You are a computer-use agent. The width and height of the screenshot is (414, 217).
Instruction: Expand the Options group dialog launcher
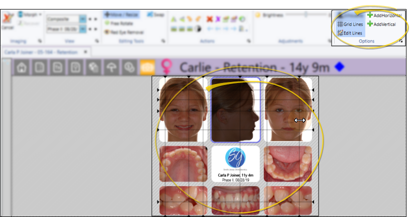[x=401, y=41]
